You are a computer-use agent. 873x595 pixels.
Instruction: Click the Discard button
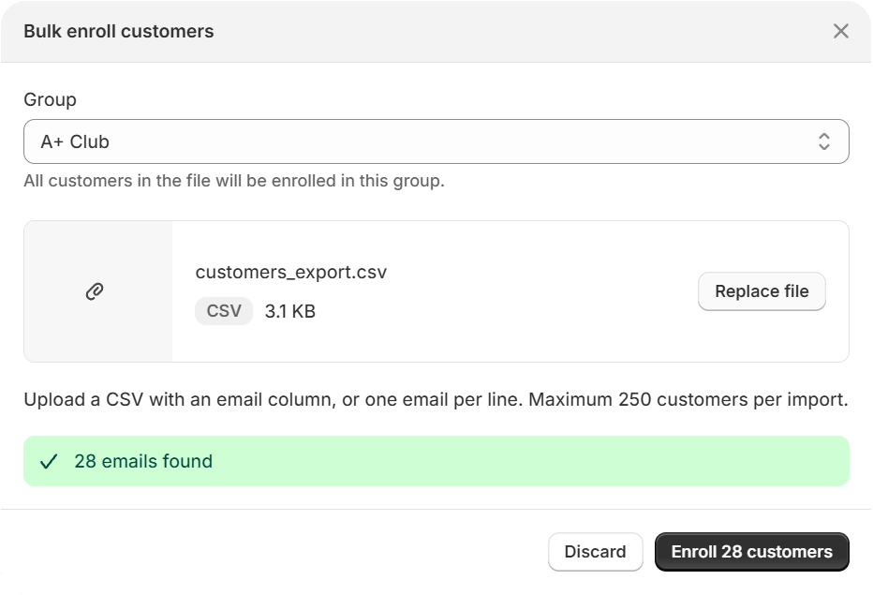595,552
